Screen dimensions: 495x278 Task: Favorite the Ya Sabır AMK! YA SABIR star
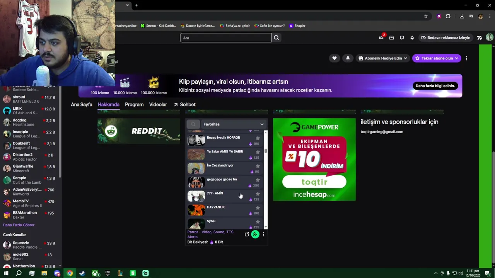coord(258,152)
